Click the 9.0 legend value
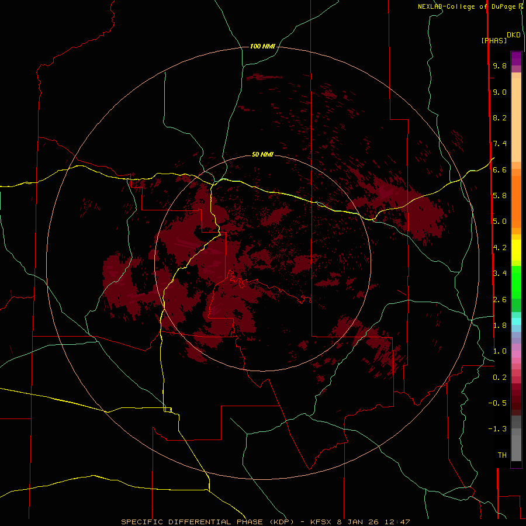 point(500,92)
